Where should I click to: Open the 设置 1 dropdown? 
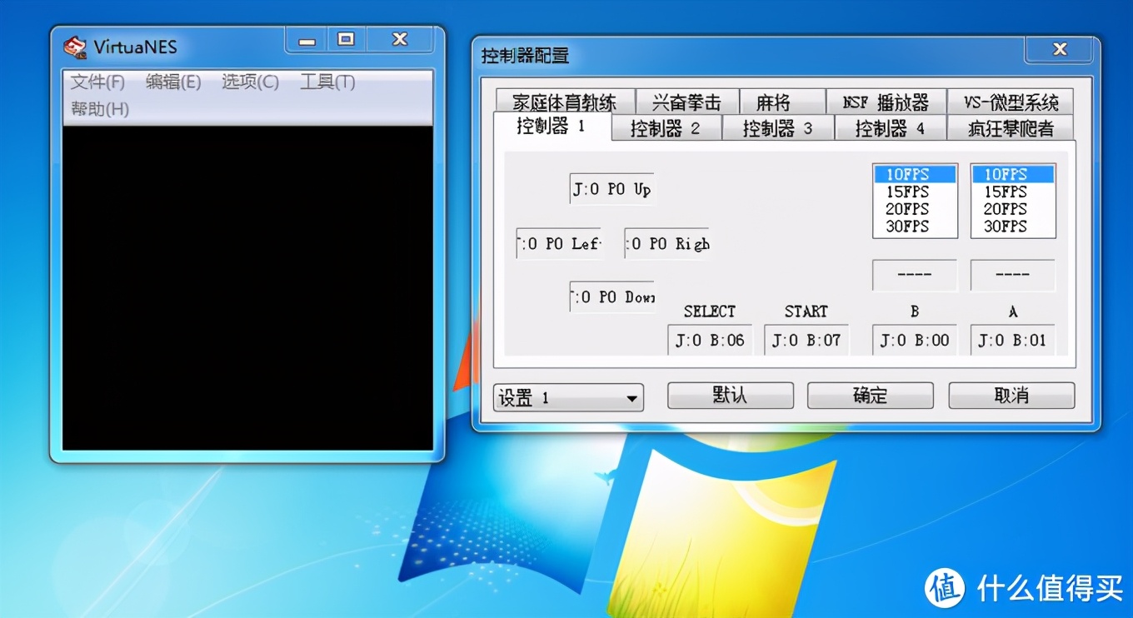(567, 397)
